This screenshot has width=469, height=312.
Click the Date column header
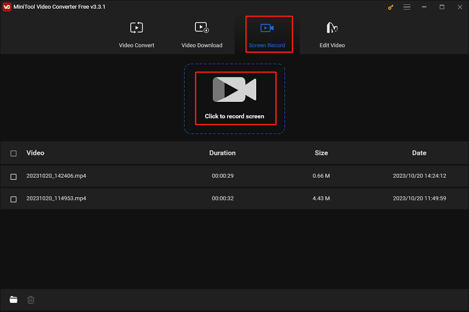419,153
